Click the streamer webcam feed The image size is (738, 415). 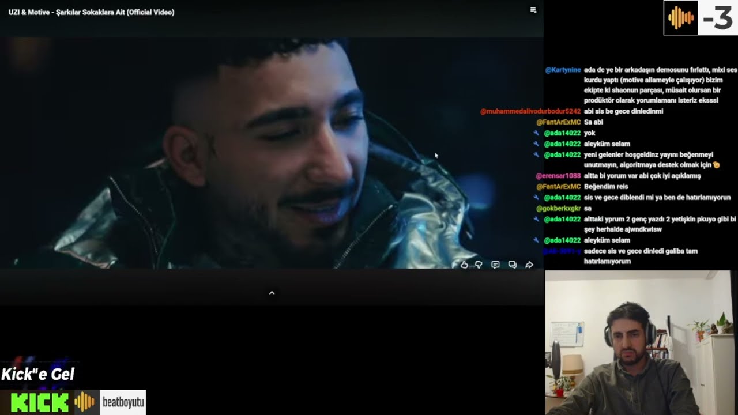(x=641, y=342)
